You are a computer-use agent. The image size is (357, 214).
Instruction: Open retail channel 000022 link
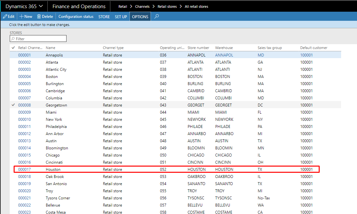click(24, 205)
